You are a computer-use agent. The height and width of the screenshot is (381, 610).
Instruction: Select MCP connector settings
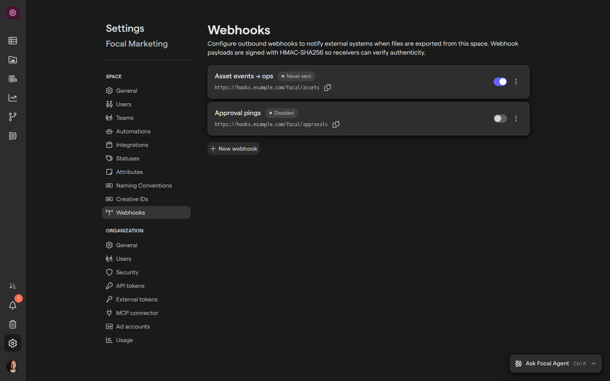tap(146, 313)
